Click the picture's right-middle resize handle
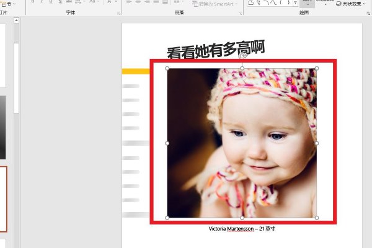This screenshot has width=372, height=248. 316,143
